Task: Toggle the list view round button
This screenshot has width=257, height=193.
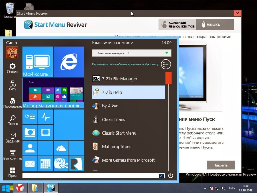Action: pyautogui.click(x=166, y=64)
